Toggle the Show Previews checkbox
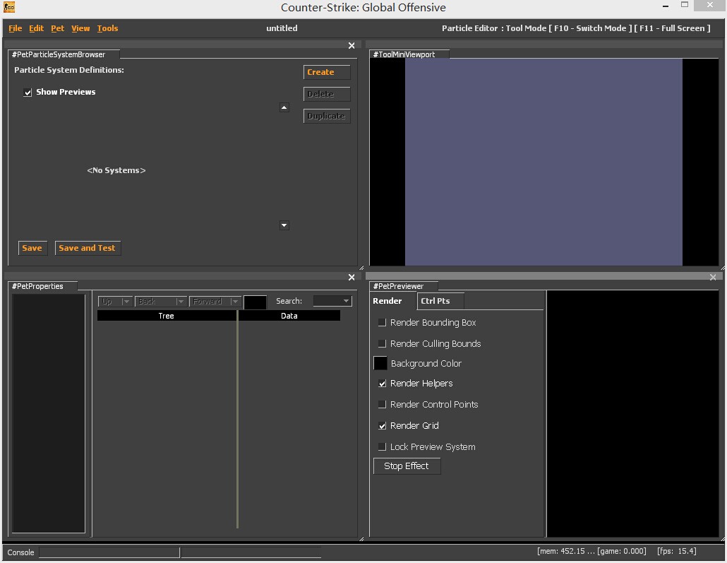Screen dimensions: 727x563 tap(28, 93)
